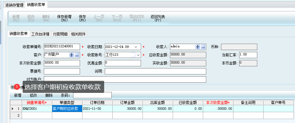Image resolution: width=295 pixels, height=123 pixels.
Task: Open the 付款明细 tab
Action: (x=60, y=34)
